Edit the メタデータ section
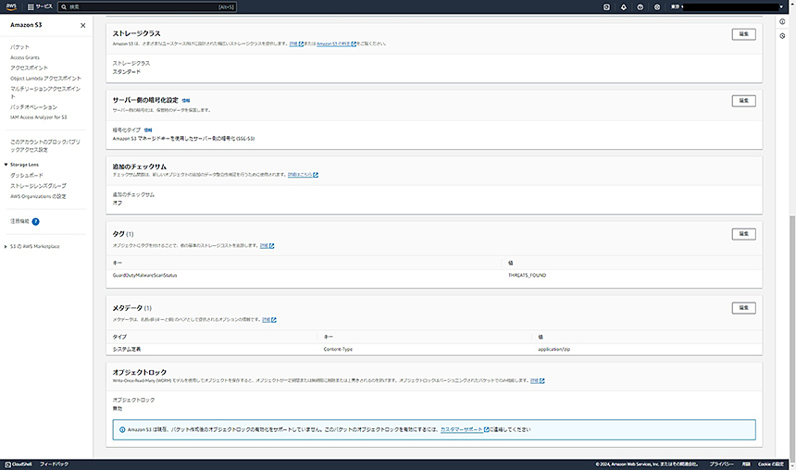 pyautogui.click(x=744, y=308)
